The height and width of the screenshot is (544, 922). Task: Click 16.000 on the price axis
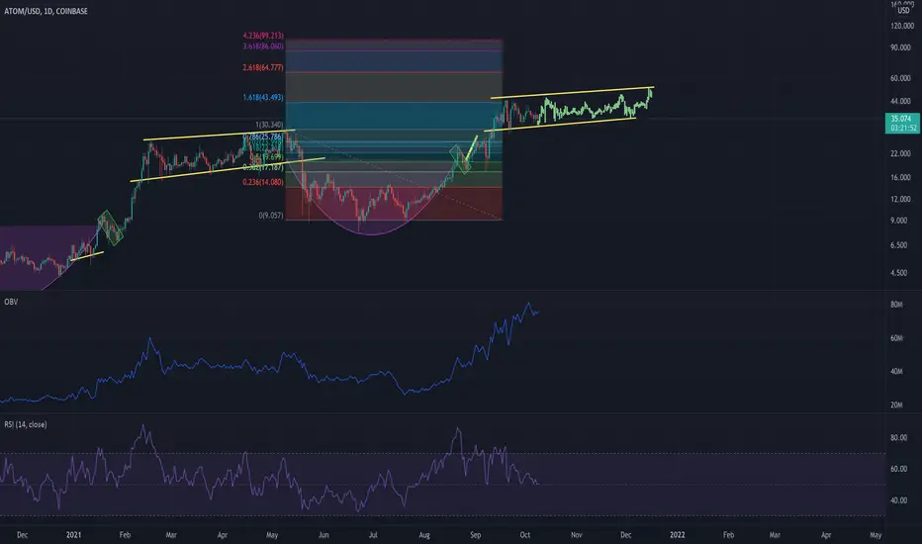click(901, 178)
